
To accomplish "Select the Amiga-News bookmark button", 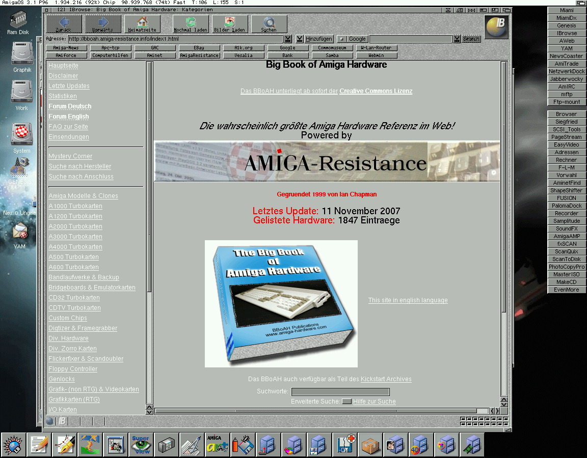I will click(x=66, y=48).
